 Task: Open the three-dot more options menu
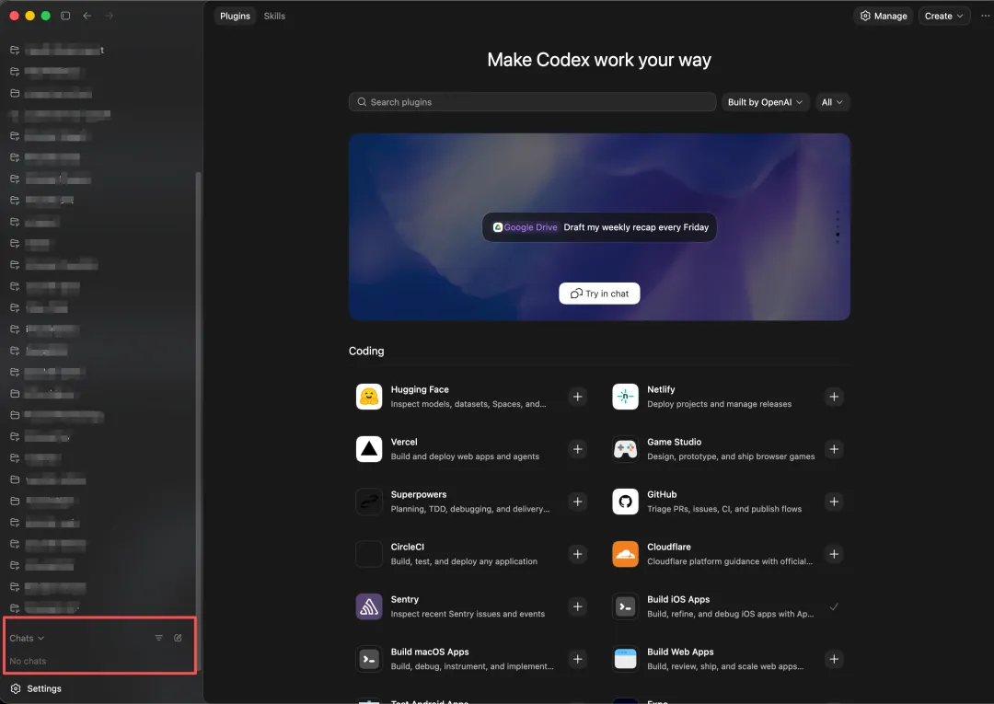(985, 16)
